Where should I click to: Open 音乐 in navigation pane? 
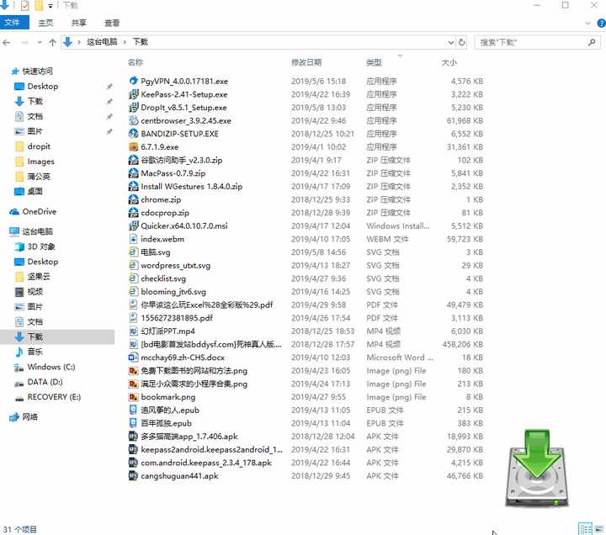35,352
